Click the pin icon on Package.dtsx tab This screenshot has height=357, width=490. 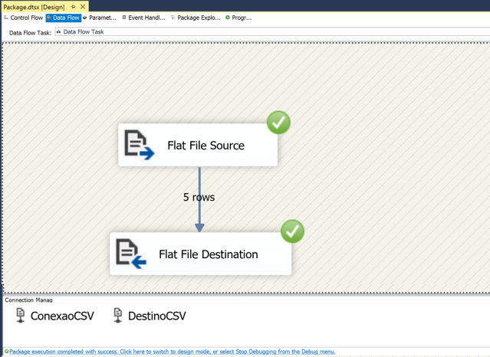click(x=73, y=7)
